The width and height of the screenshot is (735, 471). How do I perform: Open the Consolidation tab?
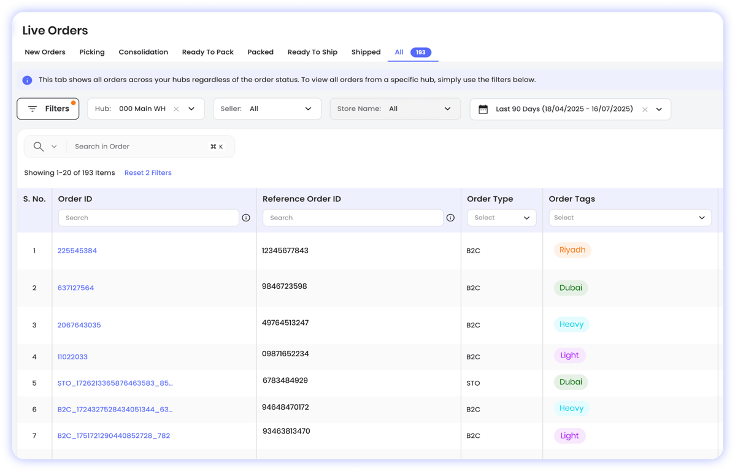(143, 52)
